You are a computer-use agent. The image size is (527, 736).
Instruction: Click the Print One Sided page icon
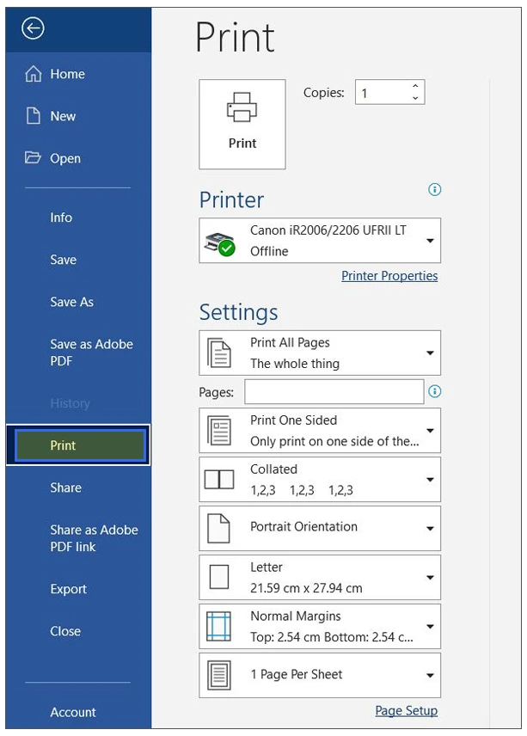click(219, 431)
